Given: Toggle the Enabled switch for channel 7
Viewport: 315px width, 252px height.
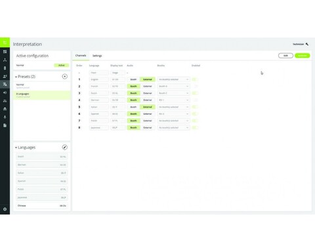Looking at the screenshot, I should (x=195, y=121).
